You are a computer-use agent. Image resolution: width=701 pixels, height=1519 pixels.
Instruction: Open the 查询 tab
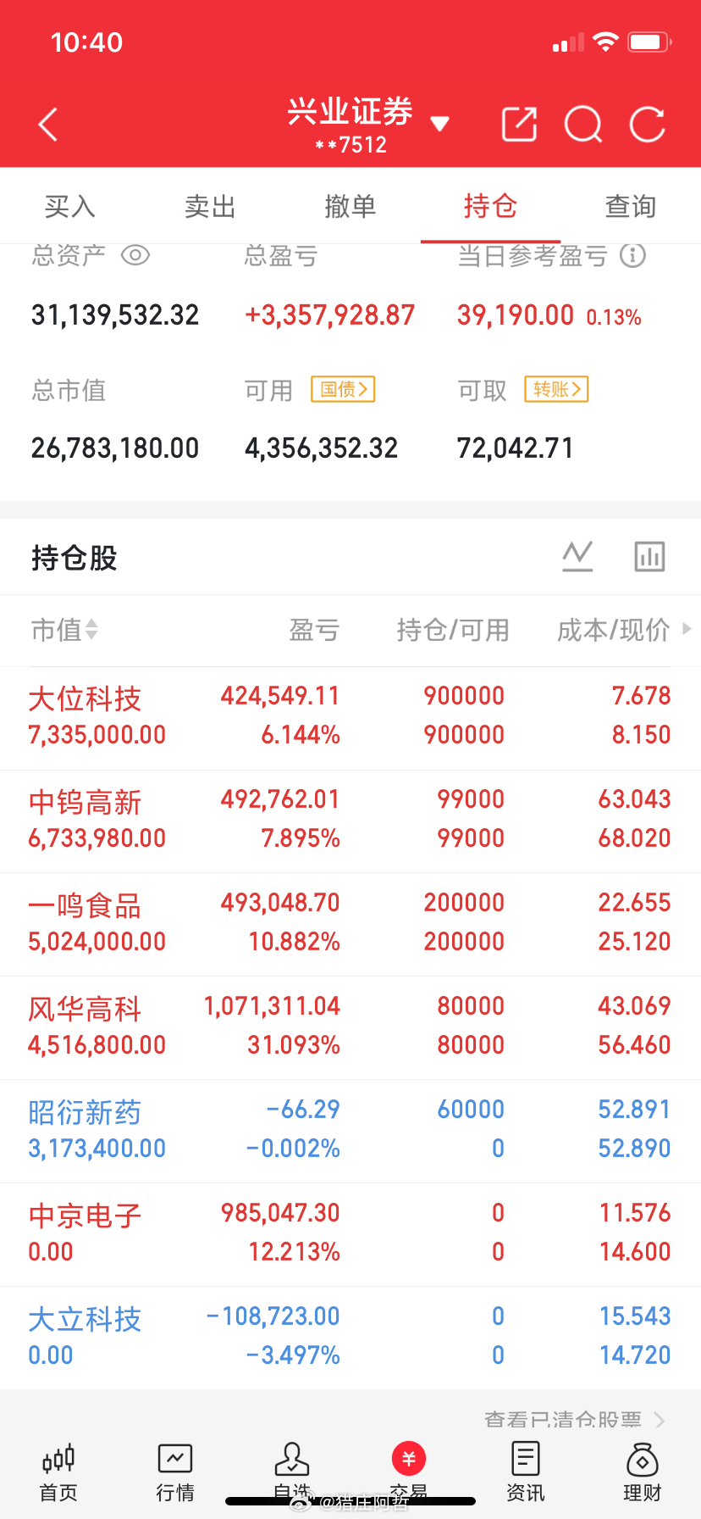[x=631, y=206]
